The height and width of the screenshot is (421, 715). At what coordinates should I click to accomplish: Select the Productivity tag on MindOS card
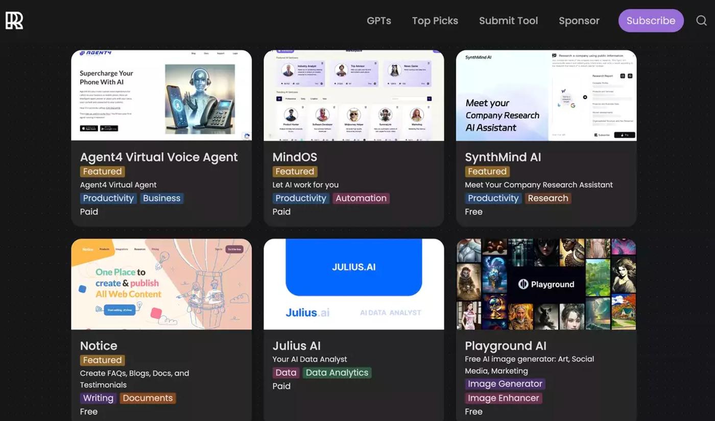pyautogui.click(x=301, y=198)
